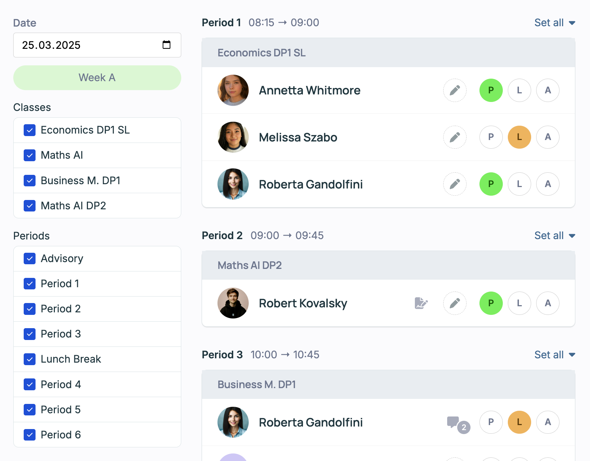590x461 pixels.
Task: Click the signed document icon beside Robert Kovalsky
Action: [421, 303]
